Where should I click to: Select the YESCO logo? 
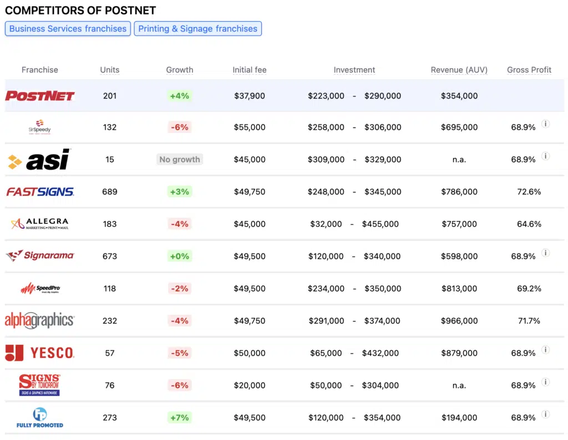(x=39, y=353)
